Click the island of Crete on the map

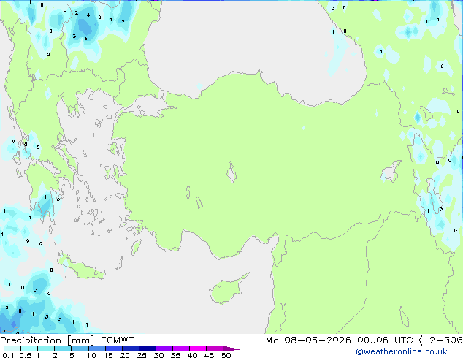coord(81,268)
